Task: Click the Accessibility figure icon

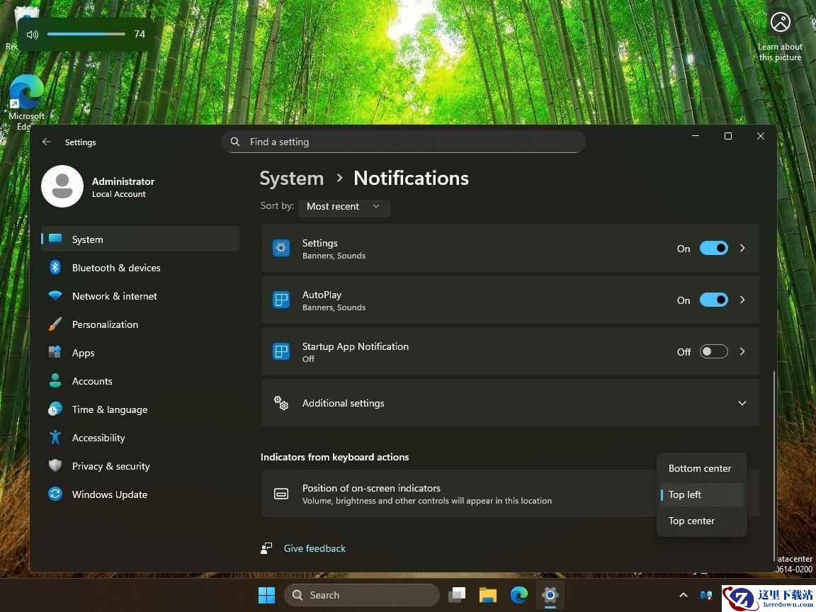Action: tap(55, 438)
